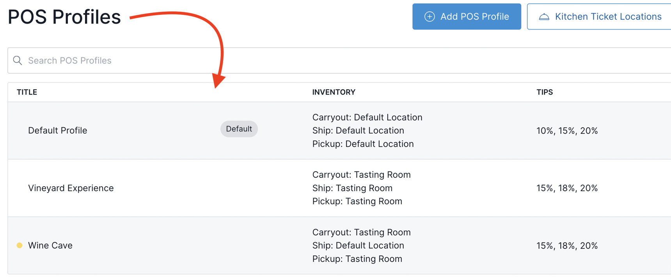This screenshot has height=279, width=671.
Task: Click Vineyard Experience tips 15%, 18%, 20%
Action: [x=567, y=188]
